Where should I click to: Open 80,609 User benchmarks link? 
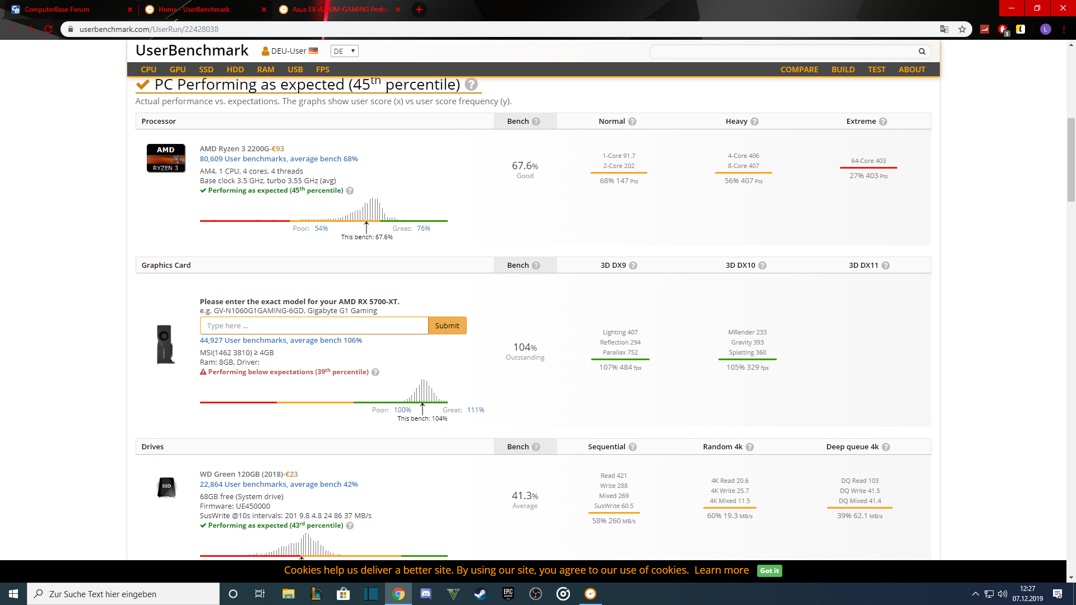click(x=279, y=159)
